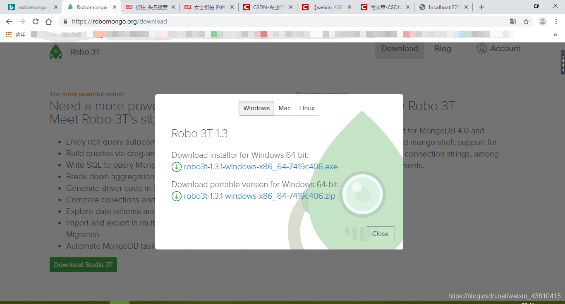Open Chrome three-dot menu

(x=556, y=21)
